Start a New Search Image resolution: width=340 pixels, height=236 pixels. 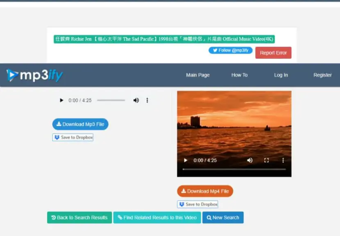click(x=223, y=218)
